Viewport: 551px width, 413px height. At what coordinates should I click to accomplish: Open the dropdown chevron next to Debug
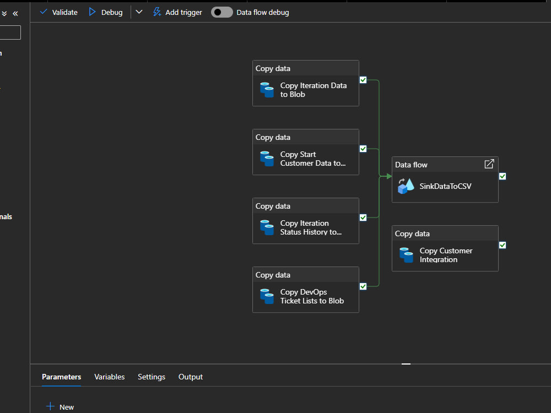pos(139,12)
